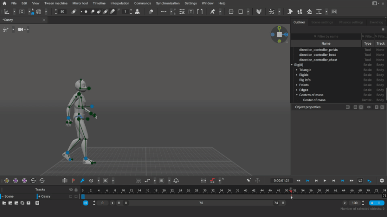
Task: Click the camera icon in viewport
Action: (x=21, y=30)
